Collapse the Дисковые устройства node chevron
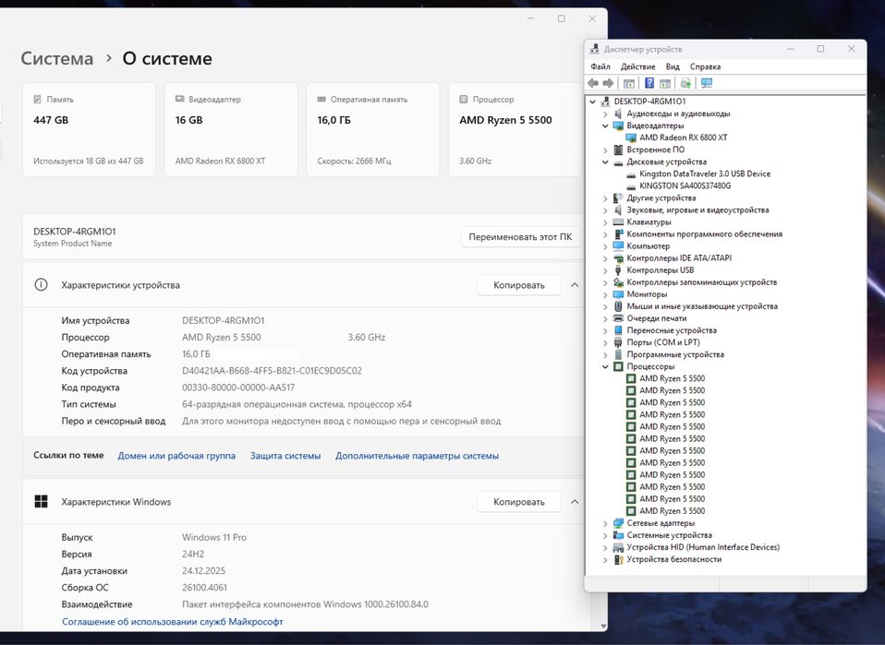 click(605, 161)
